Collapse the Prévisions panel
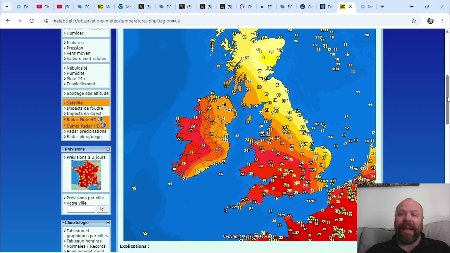450x253 pixels. click(x=108, y=149)
